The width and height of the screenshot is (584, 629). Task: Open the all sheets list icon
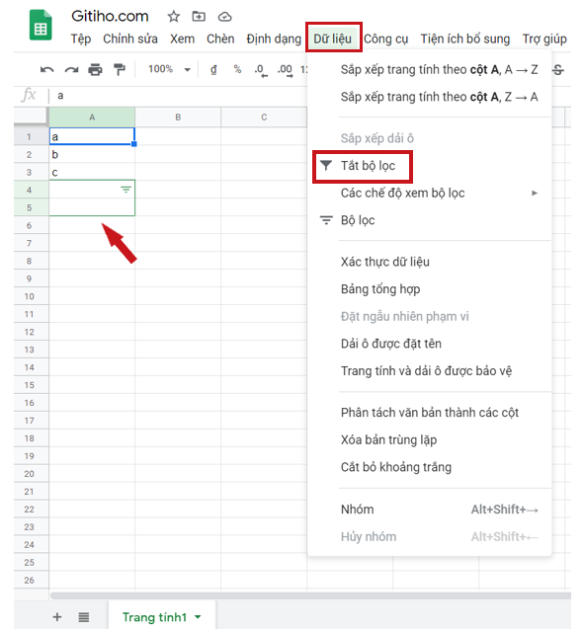coord(83,617)
